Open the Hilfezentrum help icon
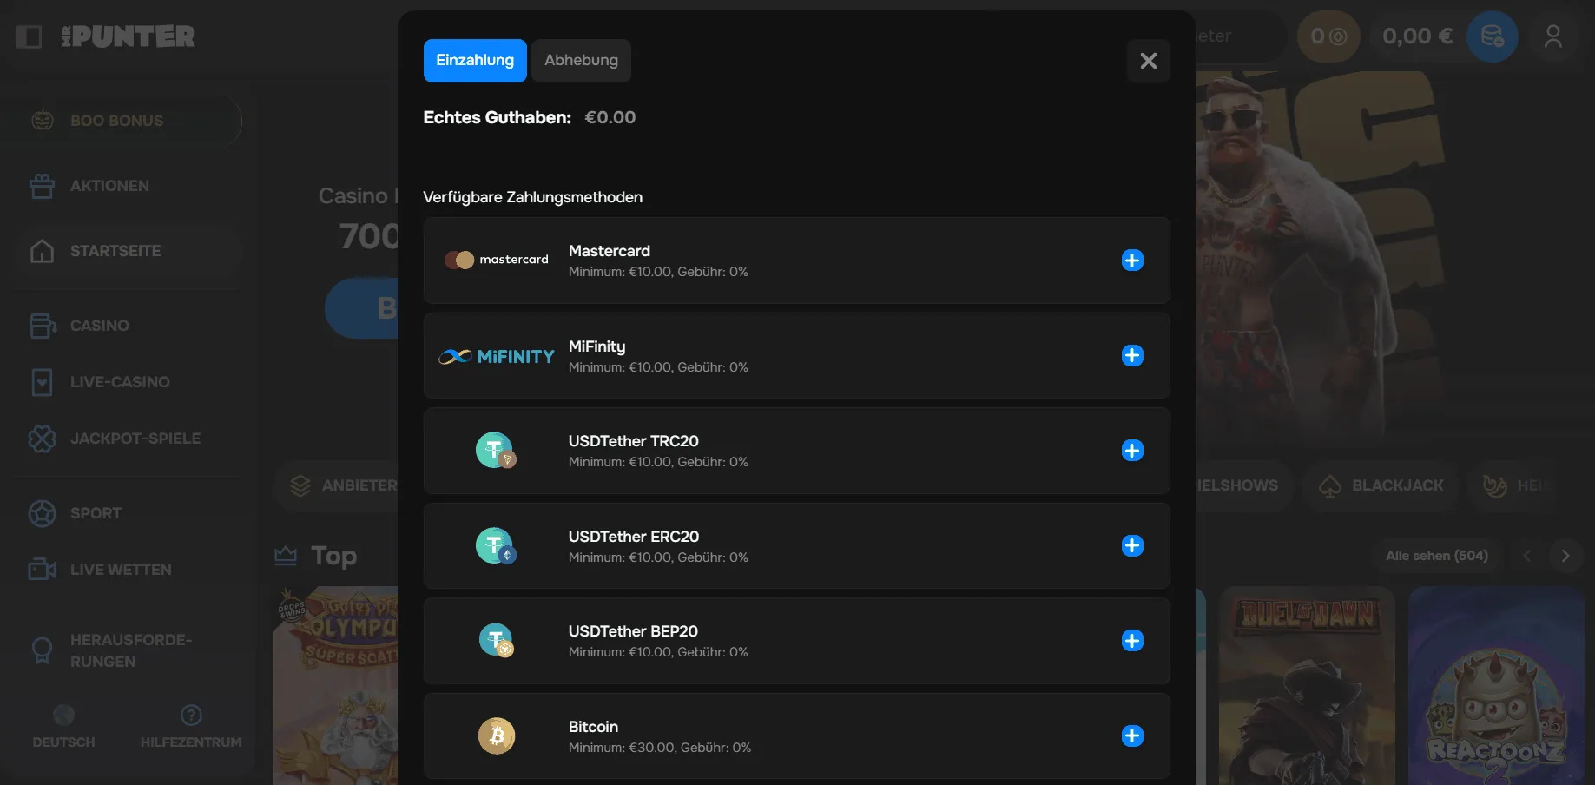Image resolution: width=1595 pixels, height=785 pixels. (191, 716)
